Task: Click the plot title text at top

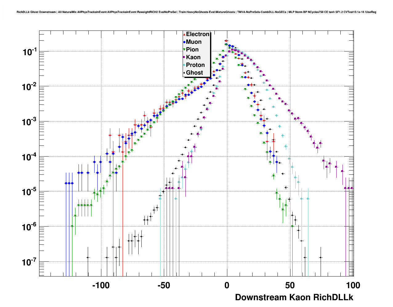Action: pos(196,12)
